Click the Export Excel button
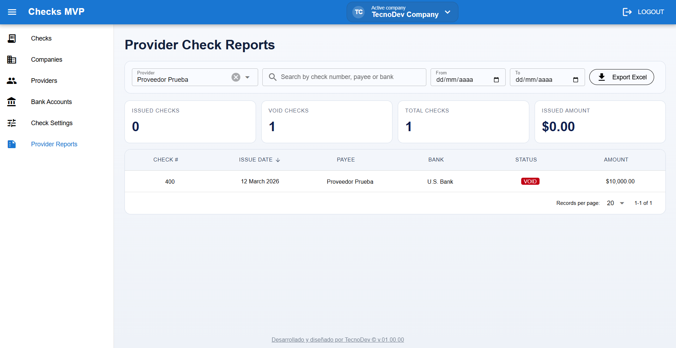Image resolution: width=676 pixels, height=348 pixels. click(621, 77)
